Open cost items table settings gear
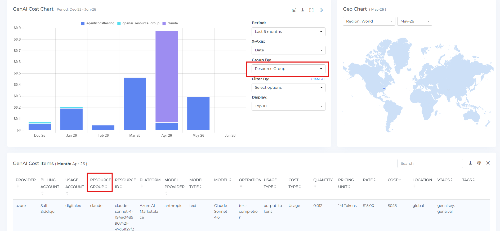Screen dimensions: 500x231 [479, 163]
